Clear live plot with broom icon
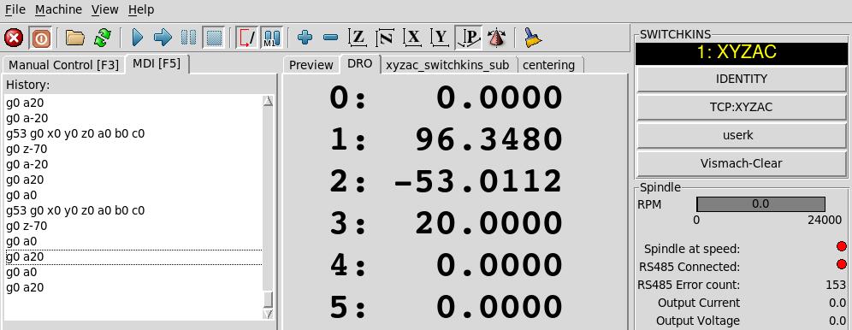 (532, 38)
